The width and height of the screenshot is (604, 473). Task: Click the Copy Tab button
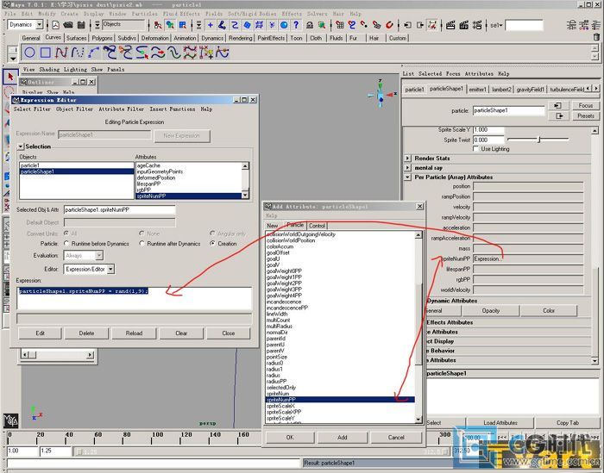coord(568,423)
